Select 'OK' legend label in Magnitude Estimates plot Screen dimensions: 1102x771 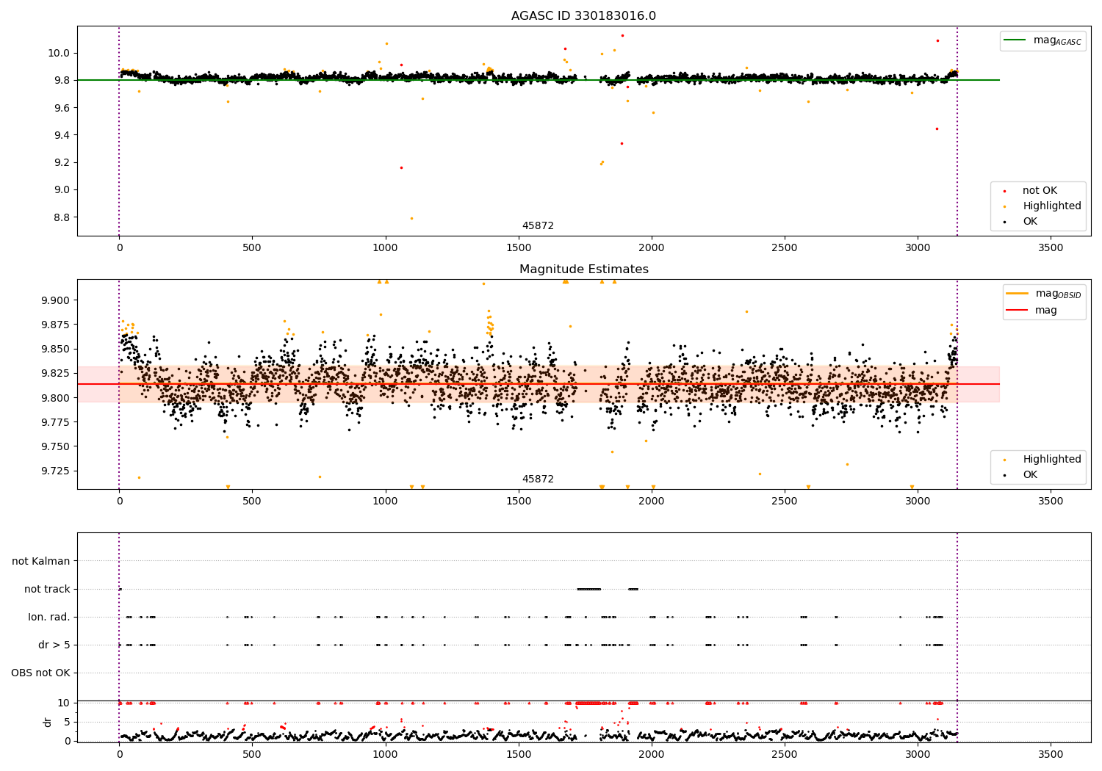(1030, 475)
